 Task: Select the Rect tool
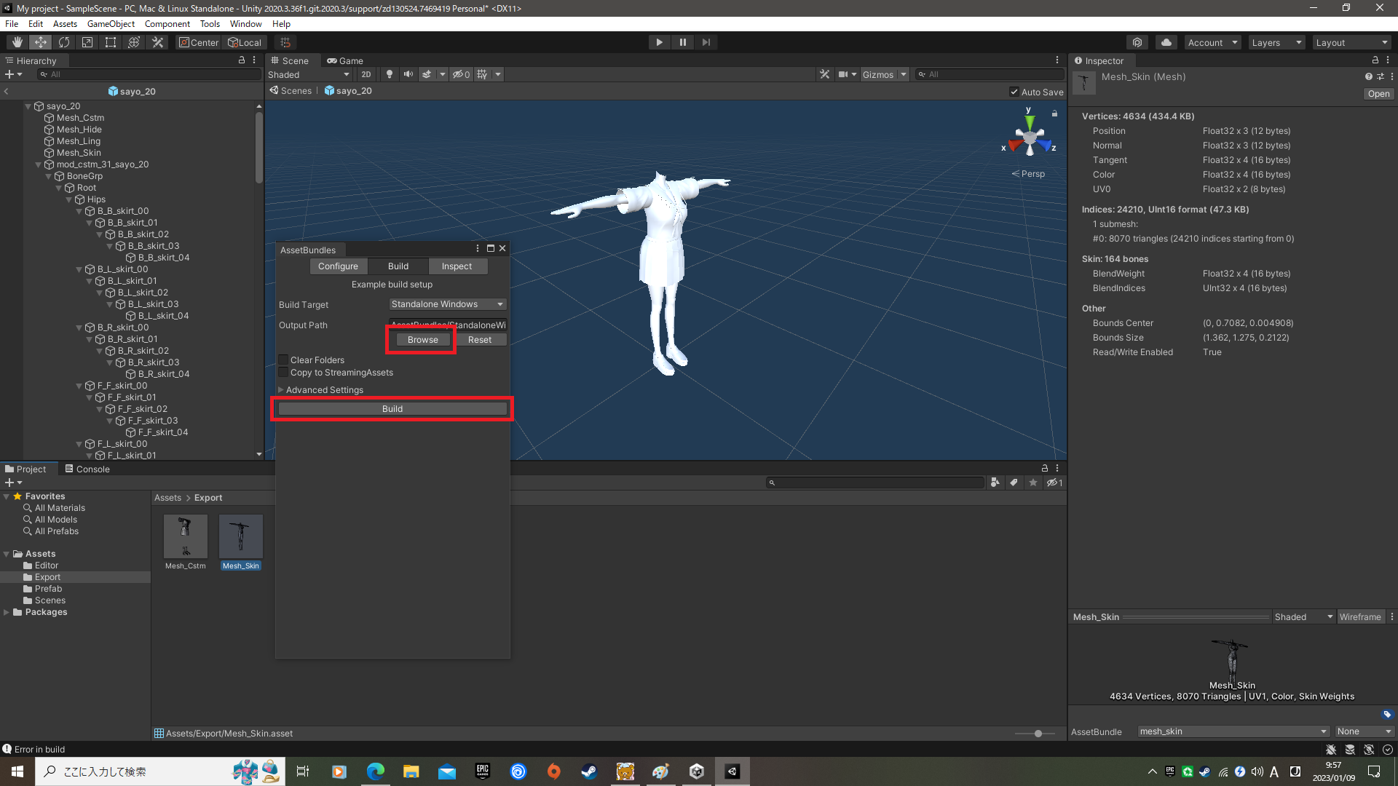pos(111,42)
